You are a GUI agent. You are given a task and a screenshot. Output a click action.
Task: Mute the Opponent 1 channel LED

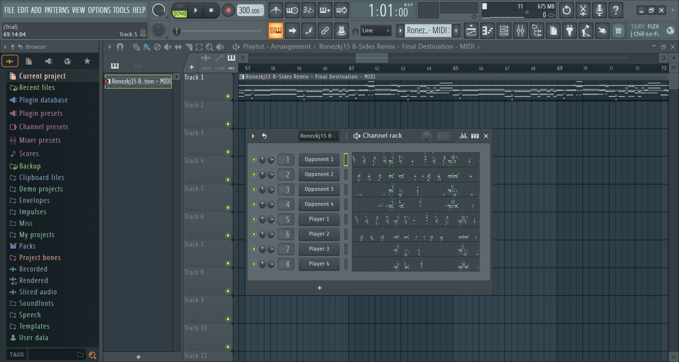click(x=254, y=160)
